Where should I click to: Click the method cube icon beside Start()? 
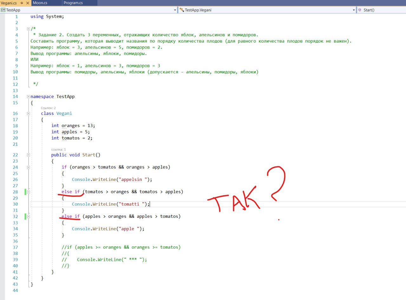[x=360, y=10]
